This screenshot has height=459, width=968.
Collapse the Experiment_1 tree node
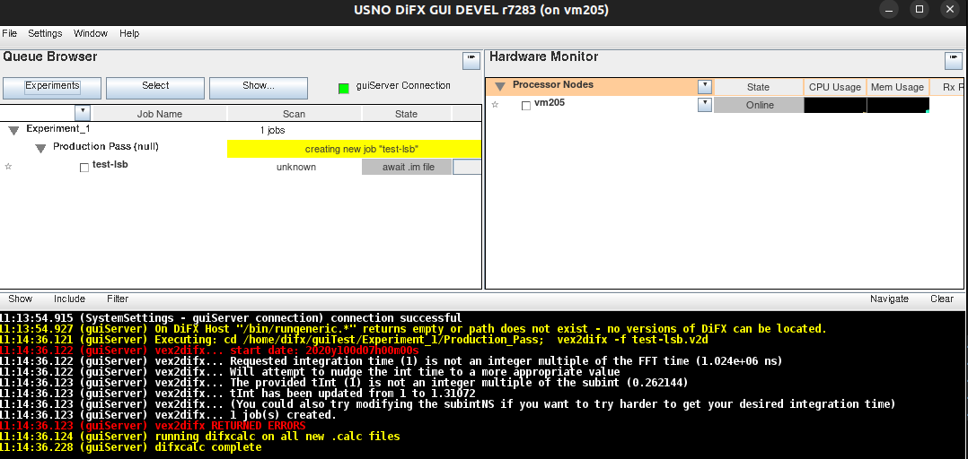13,130
